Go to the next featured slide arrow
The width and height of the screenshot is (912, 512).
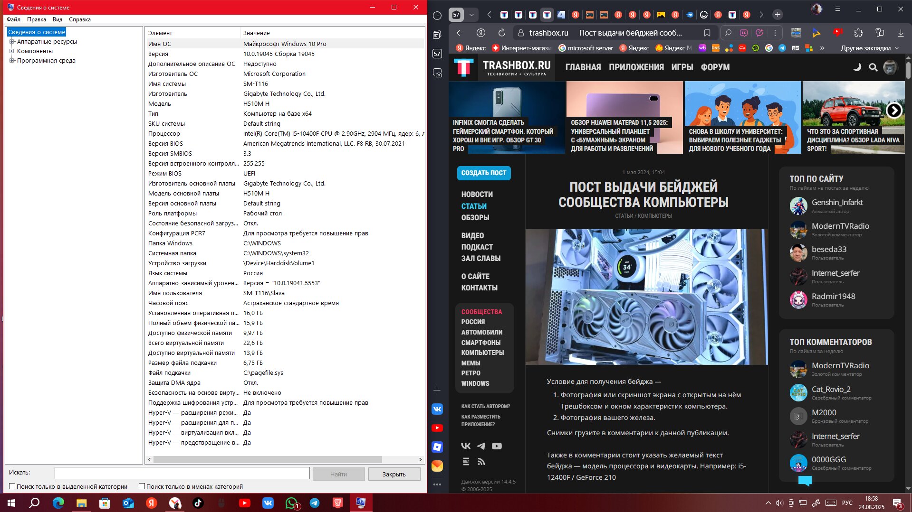coord(894,111)
